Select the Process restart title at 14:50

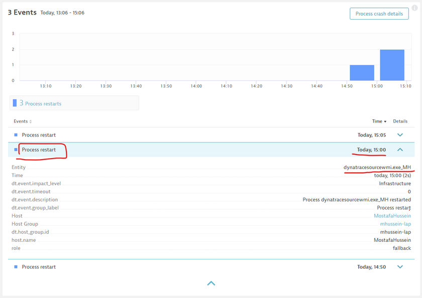click(x=39, y=267)
